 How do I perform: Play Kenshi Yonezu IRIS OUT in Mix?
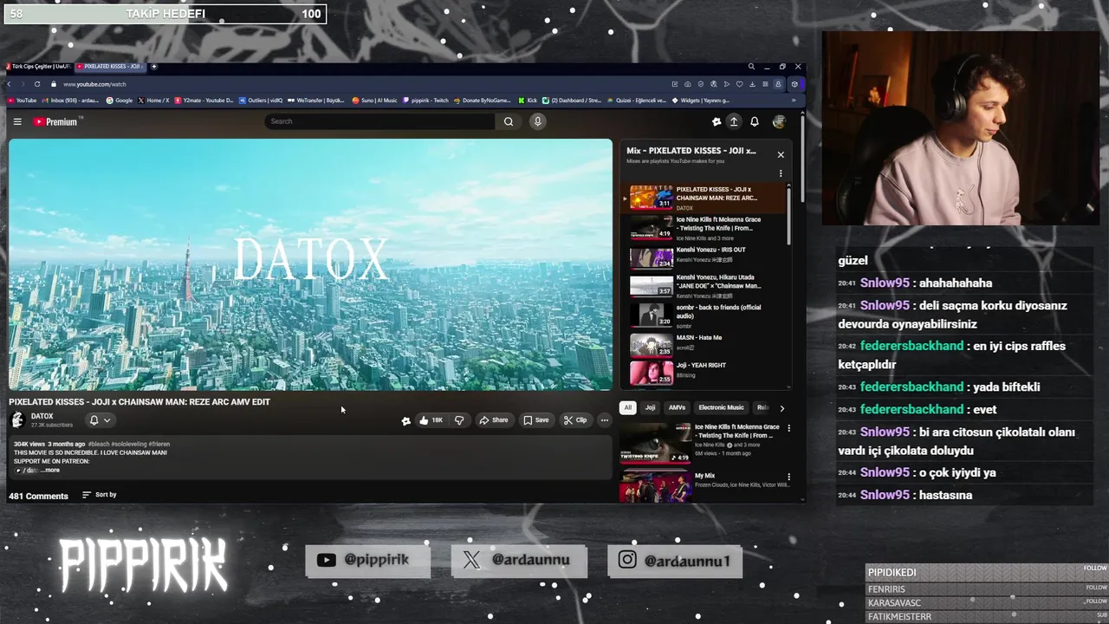(704, 257)
